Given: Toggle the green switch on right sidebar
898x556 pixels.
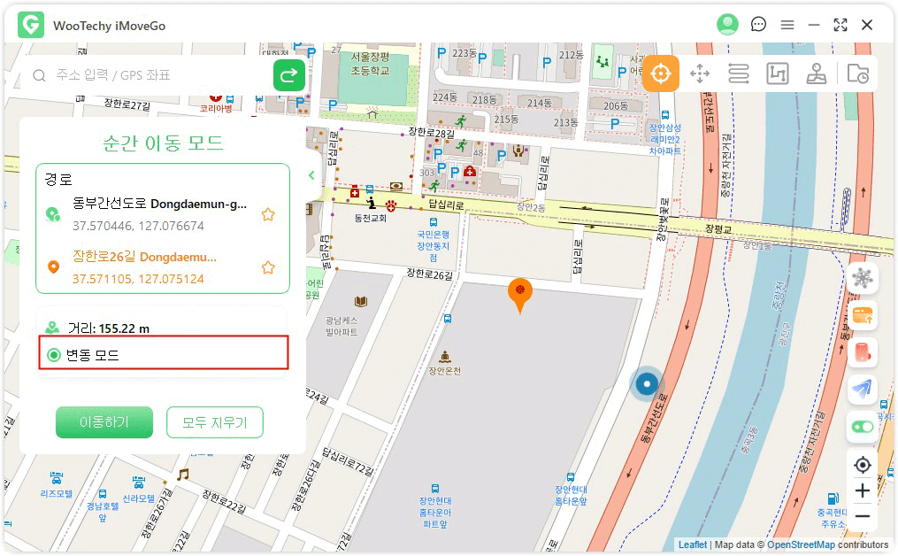Looking at the screenshot, I should tap(863, 427).
